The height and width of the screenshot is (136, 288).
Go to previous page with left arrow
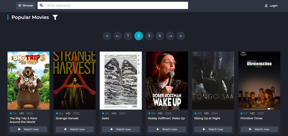click(118, 36)
